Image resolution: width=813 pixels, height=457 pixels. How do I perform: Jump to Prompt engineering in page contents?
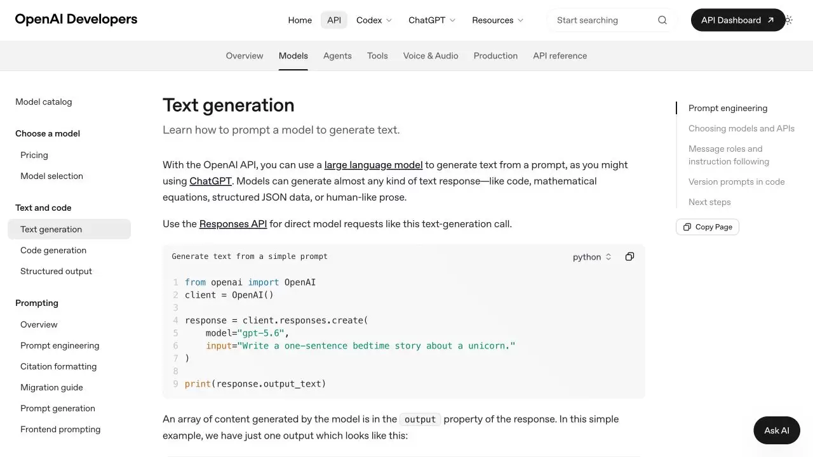[x=728, y=108]
